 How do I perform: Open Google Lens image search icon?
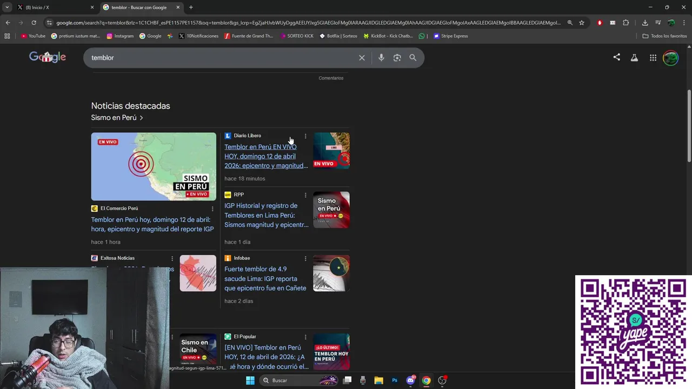point(397,58)
